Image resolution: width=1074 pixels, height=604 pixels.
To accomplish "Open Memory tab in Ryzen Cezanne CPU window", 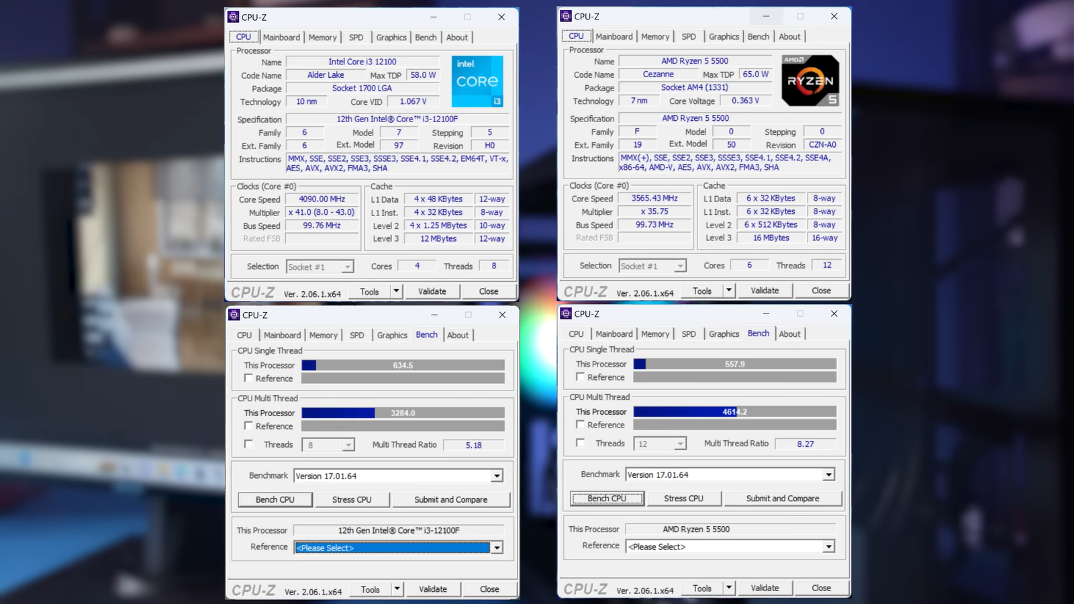I will tap(655, 37).
